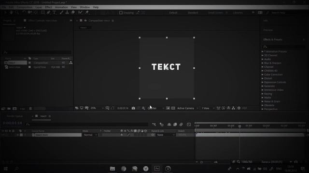
Task: Toggle the transparency grid in the viewer
Action: (x=173, y=108)
